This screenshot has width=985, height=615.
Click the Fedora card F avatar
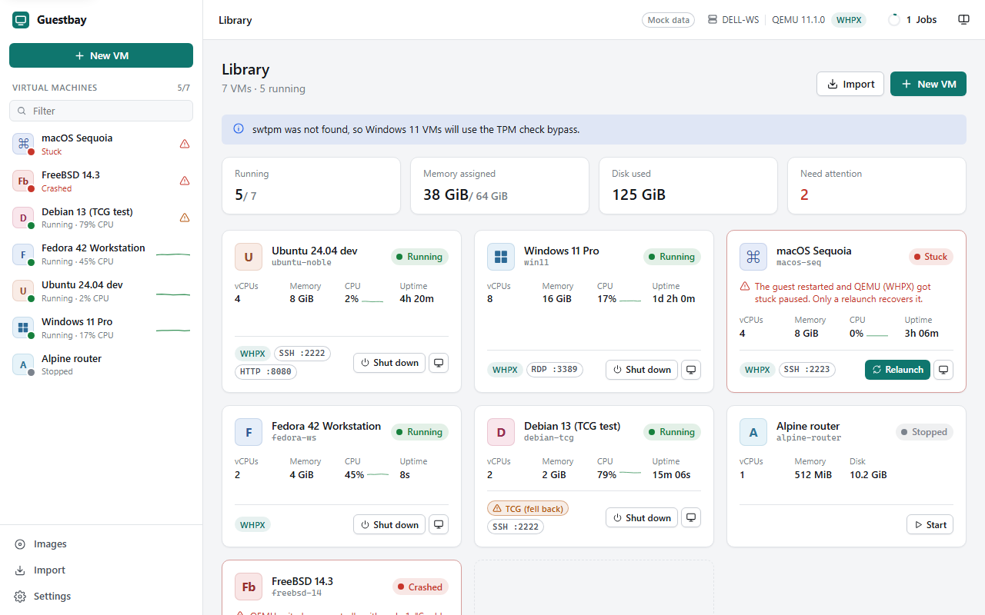click(249, 432)
